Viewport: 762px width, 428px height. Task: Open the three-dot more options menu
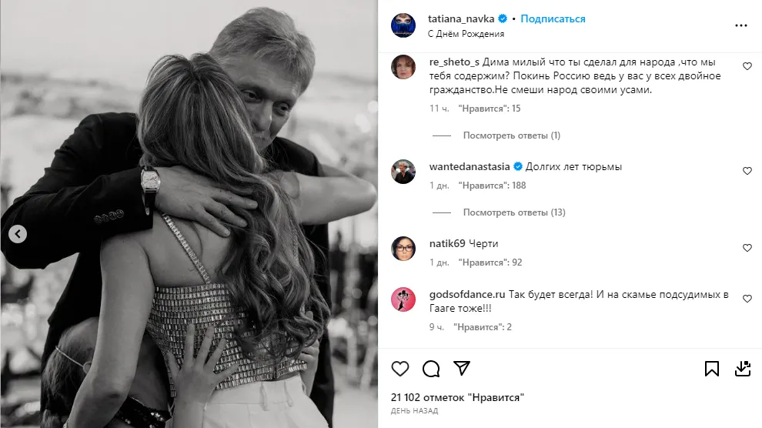741,25
